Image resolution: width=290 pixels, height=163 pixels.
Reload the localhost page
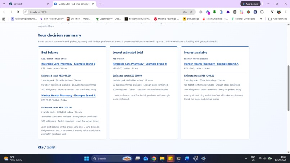18,12
